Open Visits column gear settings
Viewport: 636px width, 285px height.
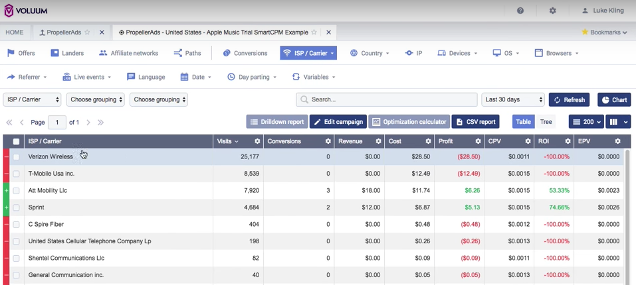pyautogui.click(x=257, y=141)
